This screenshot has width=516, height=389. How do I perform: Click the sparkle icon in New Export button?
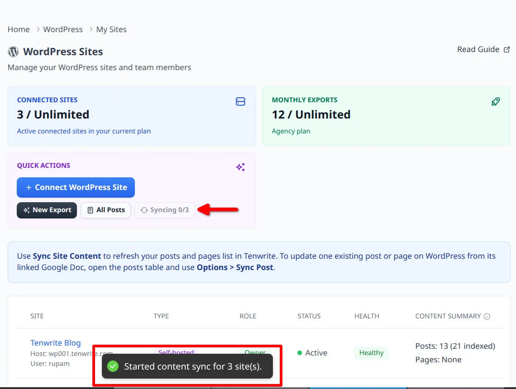point(26,210)
